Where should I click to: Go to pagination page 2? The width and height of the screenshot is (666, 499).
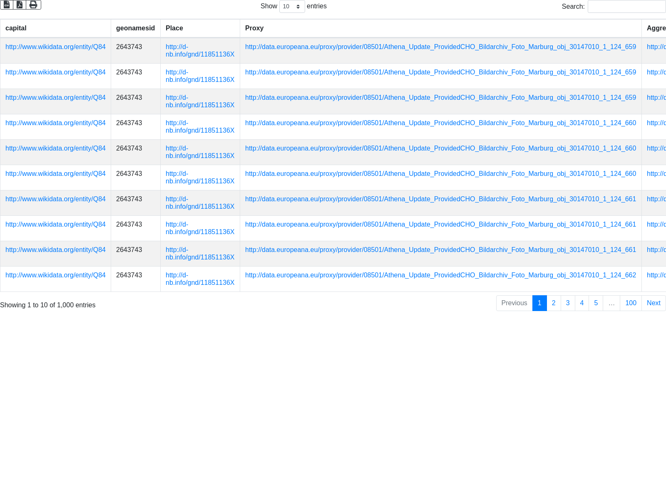554,303
